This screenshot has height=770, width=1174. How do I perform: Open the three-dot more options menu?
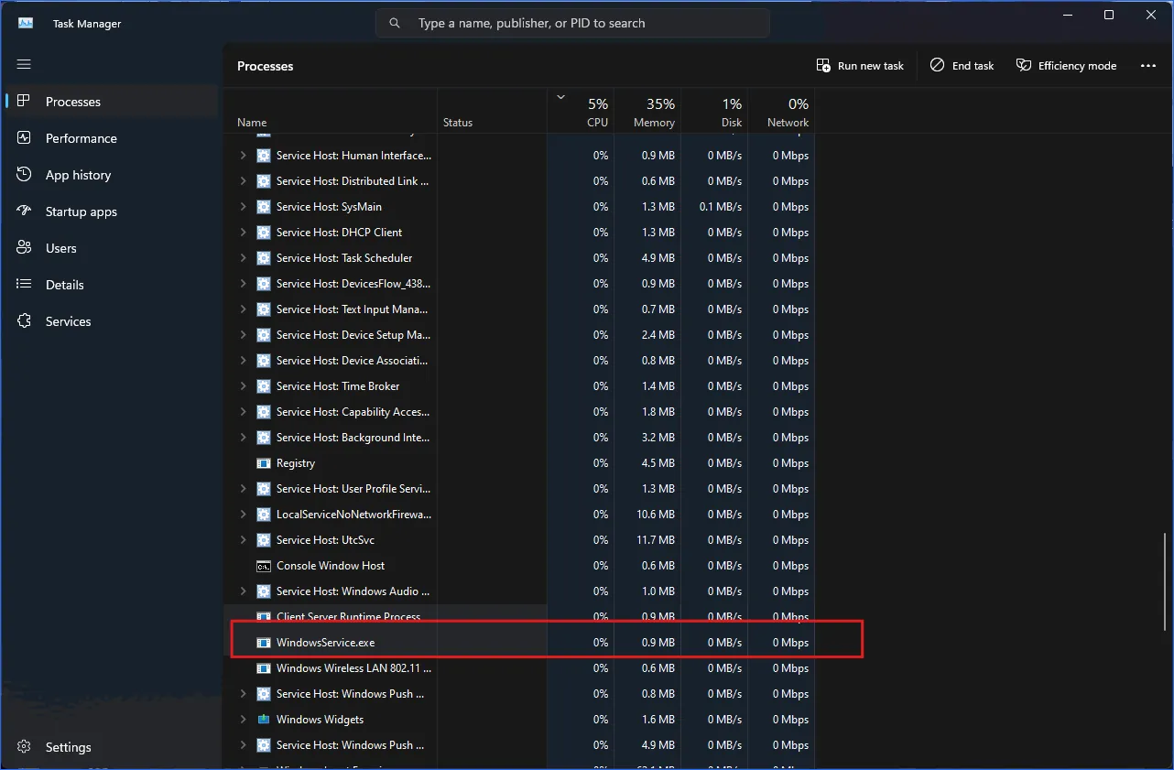[1148, 65]
